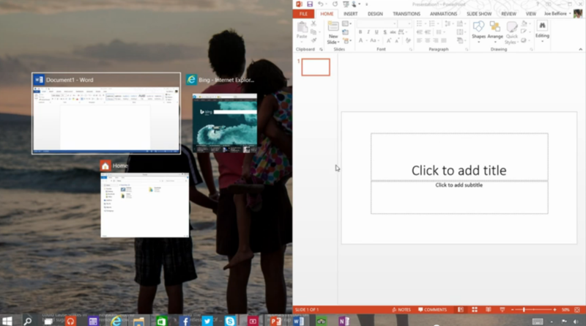Viewport: 586px width, 326px height.
Task: Start presentation from beginning via Quick Access icon
Action: [346, 4]
